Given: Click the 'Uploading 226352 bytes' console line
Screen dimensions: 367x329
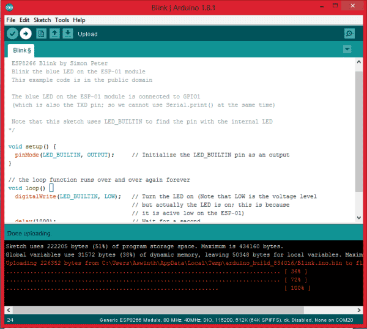Looking at the screenshot, I should (184, 263).
